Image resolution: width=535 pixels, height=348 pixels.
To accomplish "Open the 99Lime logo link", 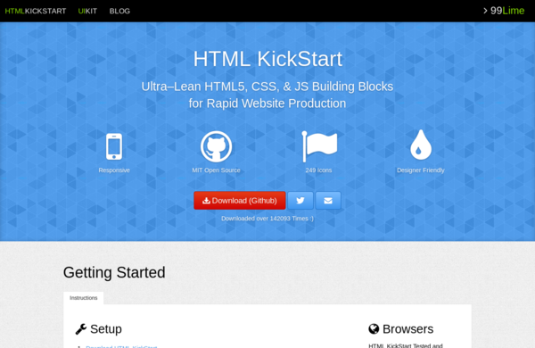I will click(x=507, y=11).
